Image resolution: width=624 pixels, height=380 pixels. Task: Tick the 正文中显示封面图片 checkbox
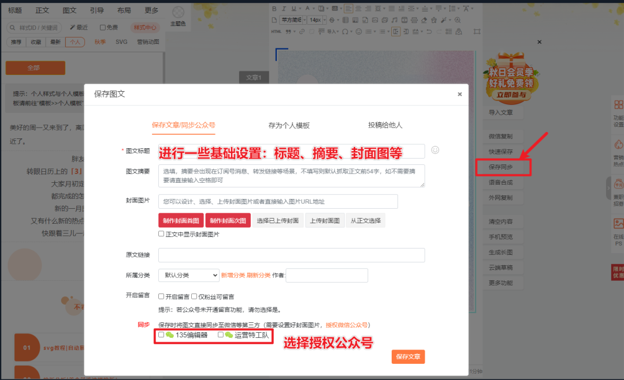[161, 234]
